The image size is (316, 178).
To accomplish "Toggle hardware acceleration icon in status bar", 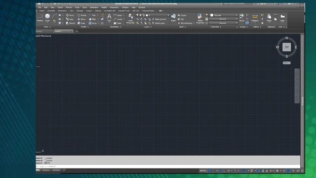I will (x=288, y=171).
